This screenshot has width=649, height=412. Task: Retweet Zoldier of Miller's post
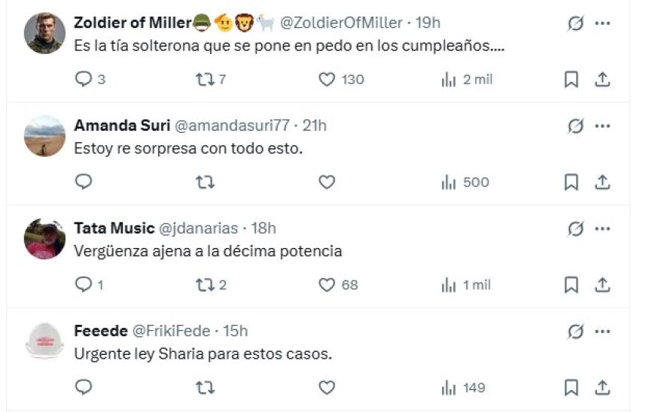pos(205,79)
